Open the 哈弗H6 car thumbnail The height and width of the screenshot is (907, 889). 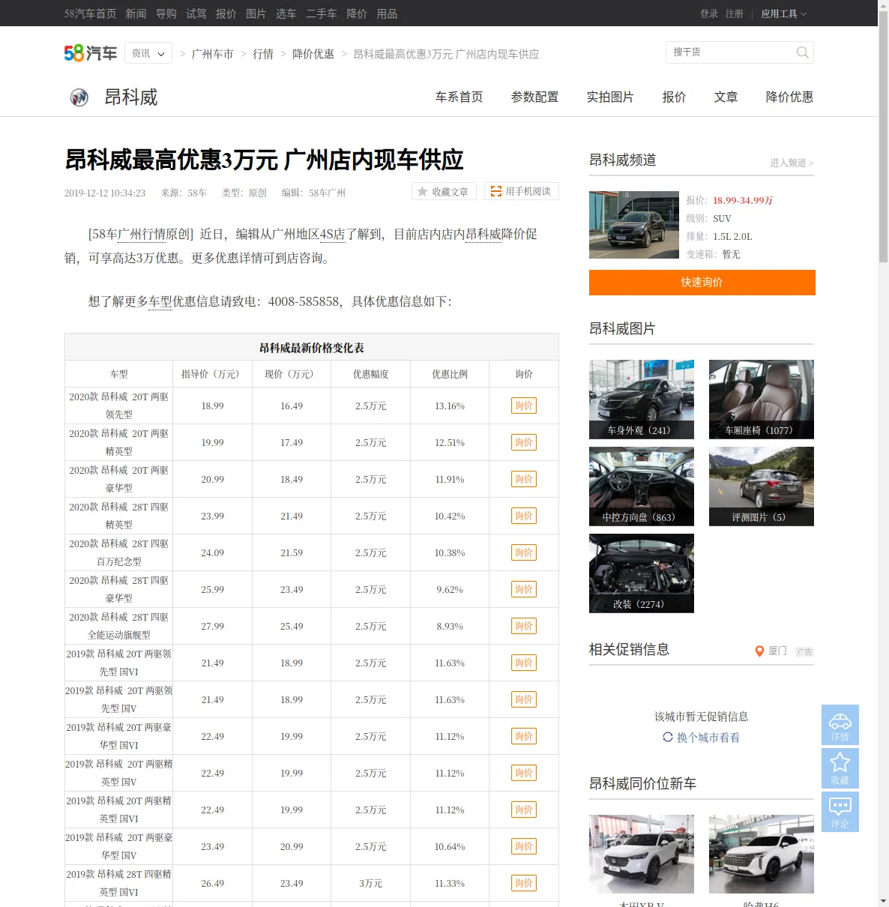tap(762, 854)
